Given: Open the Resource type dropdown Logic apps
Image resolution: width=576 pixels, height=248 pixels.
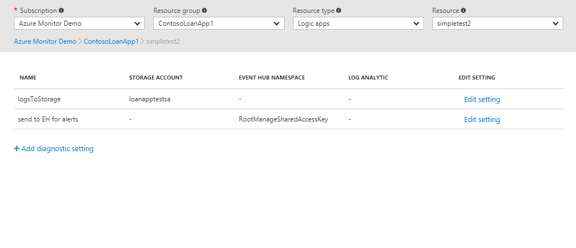Looking at the screenshot, I should [358, 24].
